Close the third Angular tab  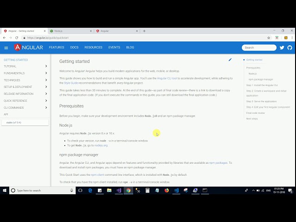click(137, 31)
